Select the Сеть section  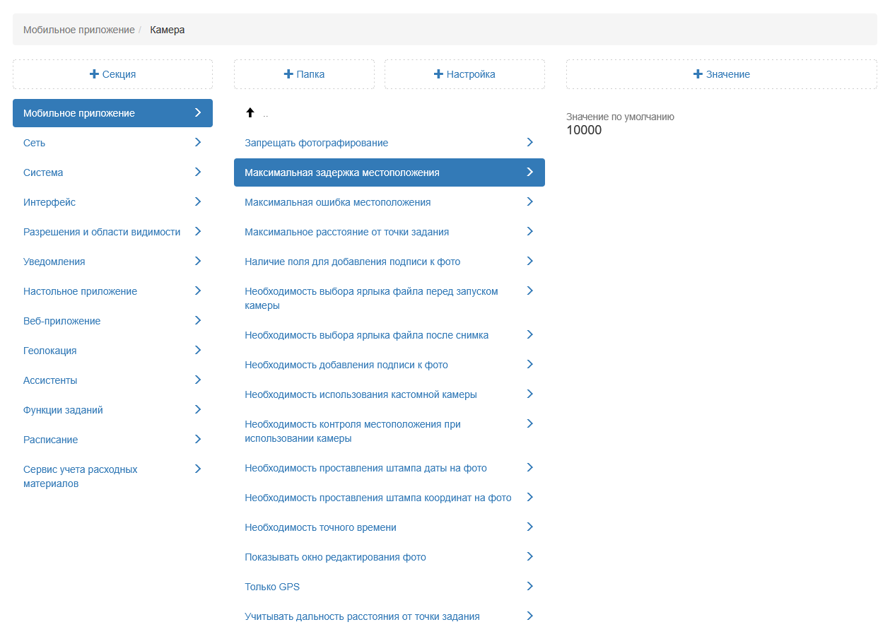pyautogui.click(x=34, y=143)
